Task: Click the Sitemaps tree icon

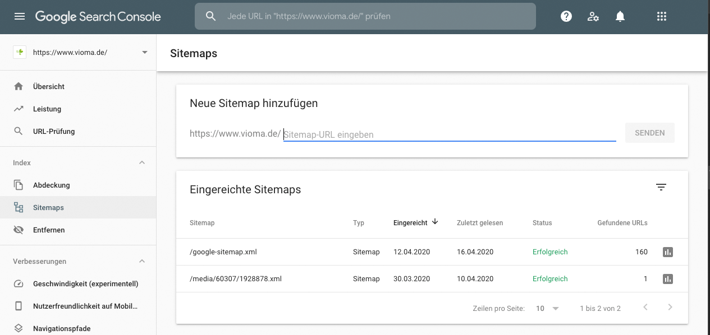Action: point(19,207)
